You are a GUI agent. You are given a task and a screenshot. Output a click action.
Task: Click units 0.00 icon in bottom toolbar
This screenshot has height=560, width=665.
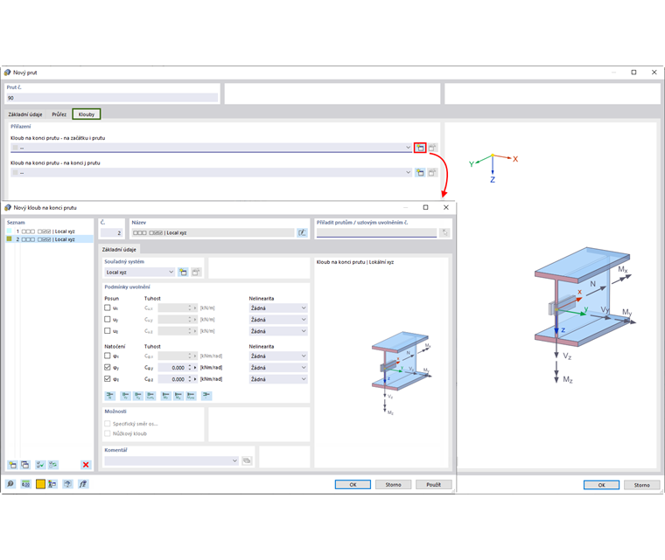pyautogui.click(x=26, y=484)
